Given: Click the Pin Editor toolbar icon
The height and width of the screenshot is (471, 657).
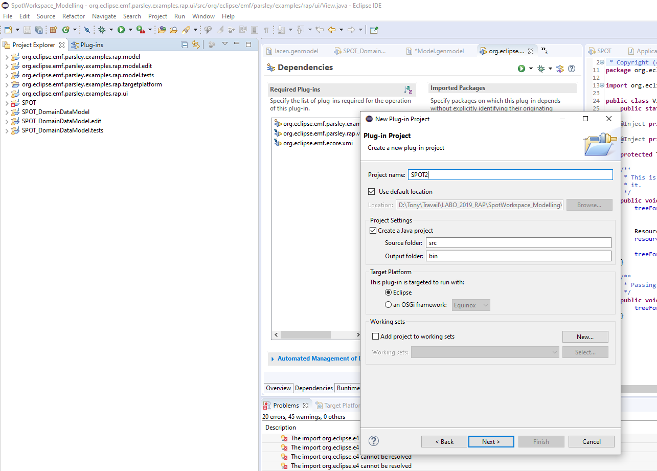Looking at the screenshot, I should pos(374,30).
